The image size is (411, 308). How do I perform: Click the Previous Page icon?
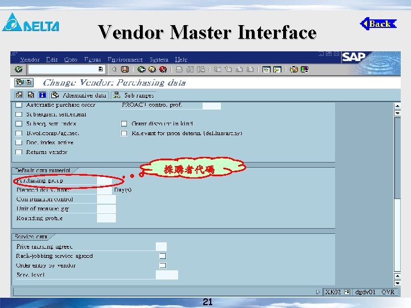pyautogui.click(x=228, y=70)
